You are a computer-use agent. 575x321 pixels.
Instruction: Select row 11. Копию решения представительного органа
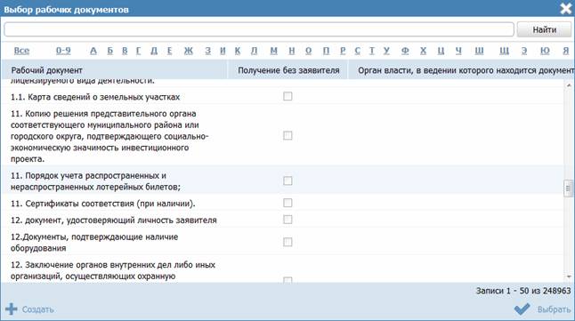point(282,136)
